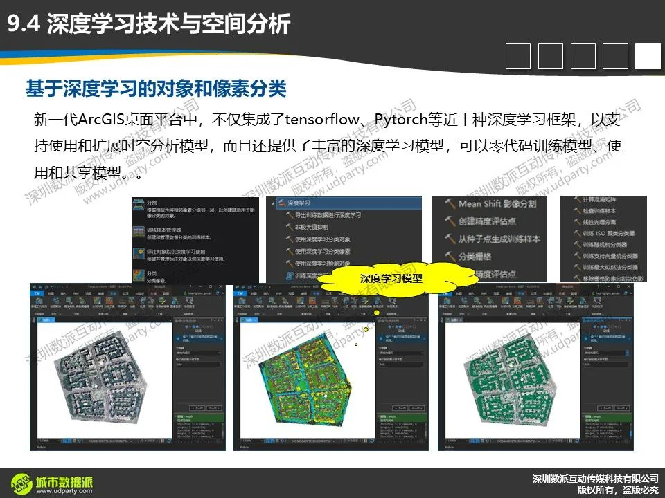Select map view tab in left ArcGIS window
Screen dimensions: 665x498
point(46,320)
